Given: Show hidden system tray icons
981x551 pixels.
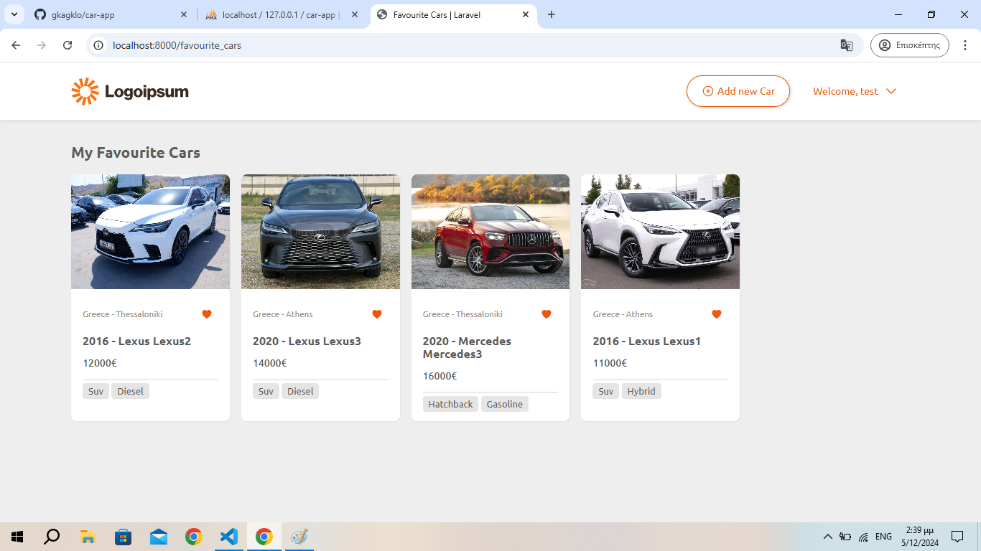Looking at the screenshot, I should pos(827,537).
